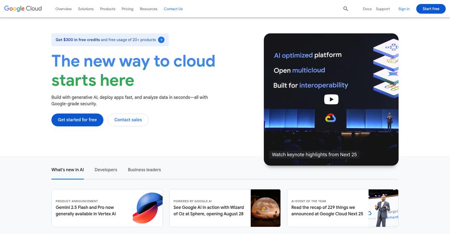Select the What's new in AI tab
450x234 pixels.
[x=68, y=170]
